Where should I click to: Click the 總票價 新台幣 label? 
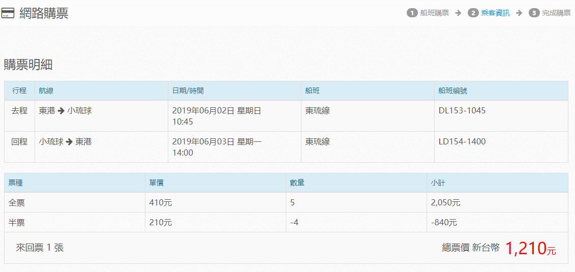click(471, 248)
